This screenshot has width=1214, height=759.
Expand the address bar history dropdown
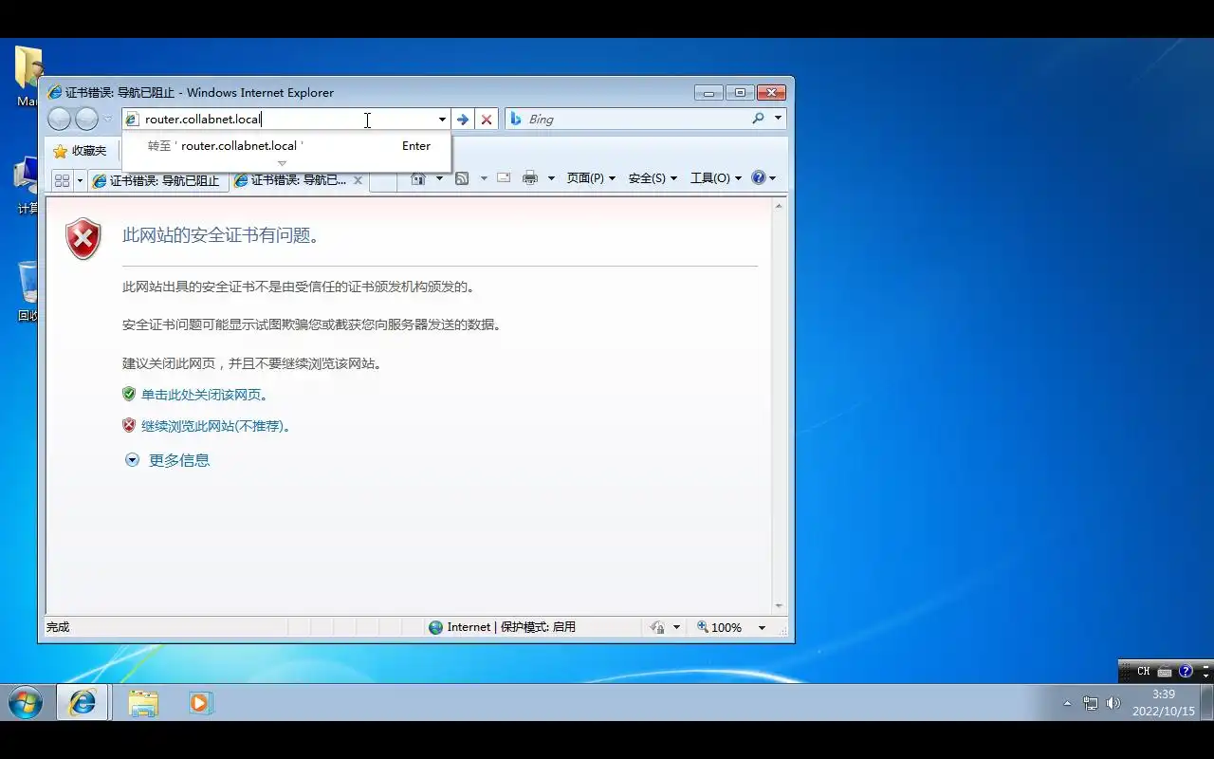pyautogui.click(x=442, y=120)
